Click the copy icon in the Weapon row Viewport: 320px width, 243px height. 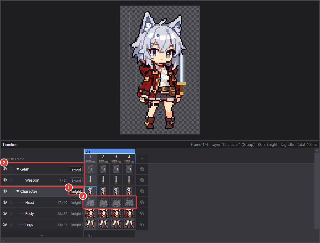click(142, 180)
